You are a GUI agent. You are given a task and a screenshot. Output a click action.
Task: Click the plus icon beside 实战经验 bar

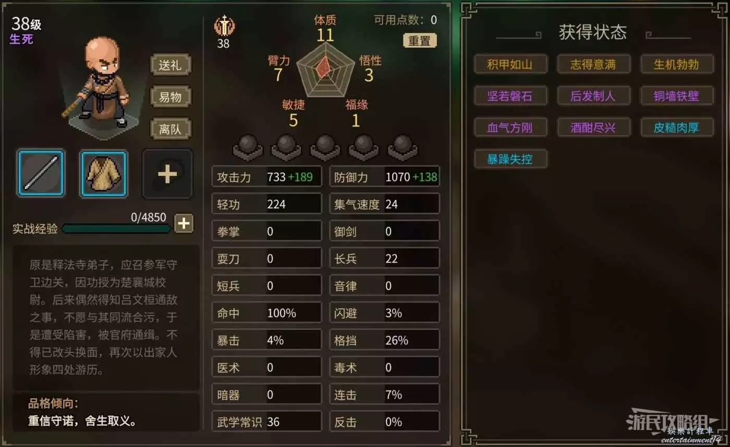tap(184, 223)
